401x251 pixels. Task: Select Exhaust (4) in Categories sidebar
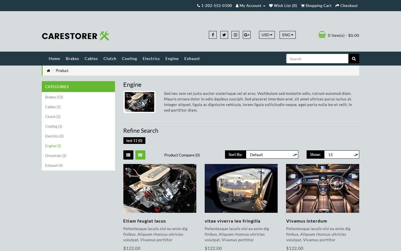[54, 165]
